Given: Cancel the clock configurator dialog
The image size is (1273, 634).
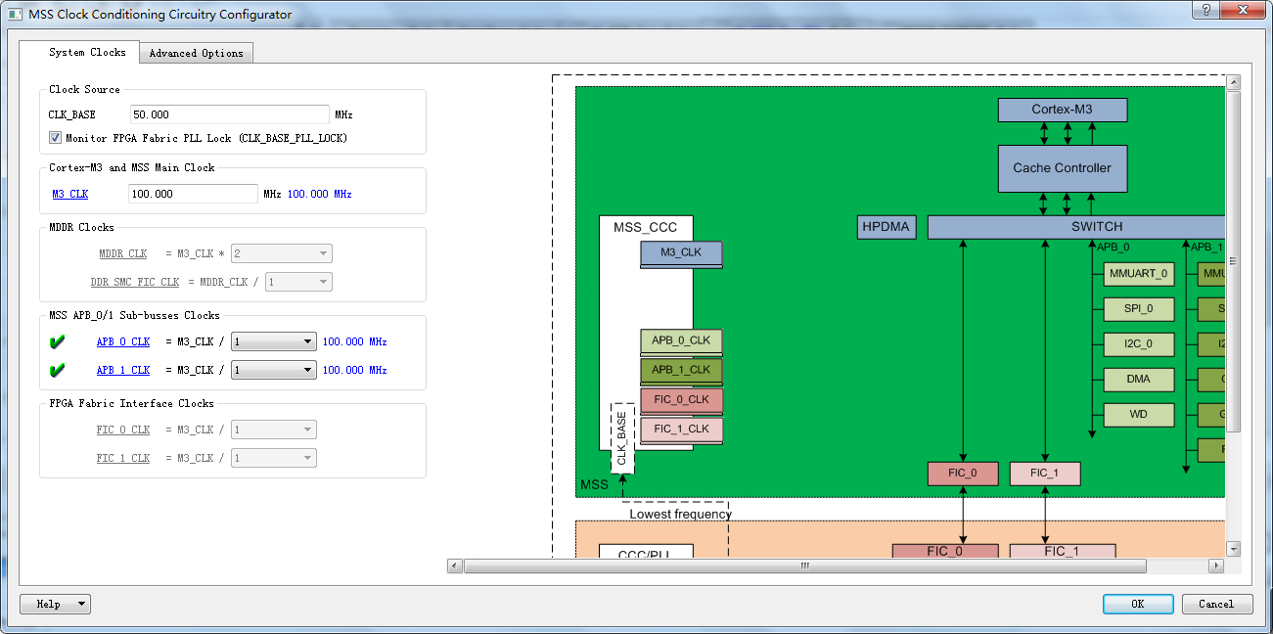Looking at the screenshot, I should pos(1216,604).
